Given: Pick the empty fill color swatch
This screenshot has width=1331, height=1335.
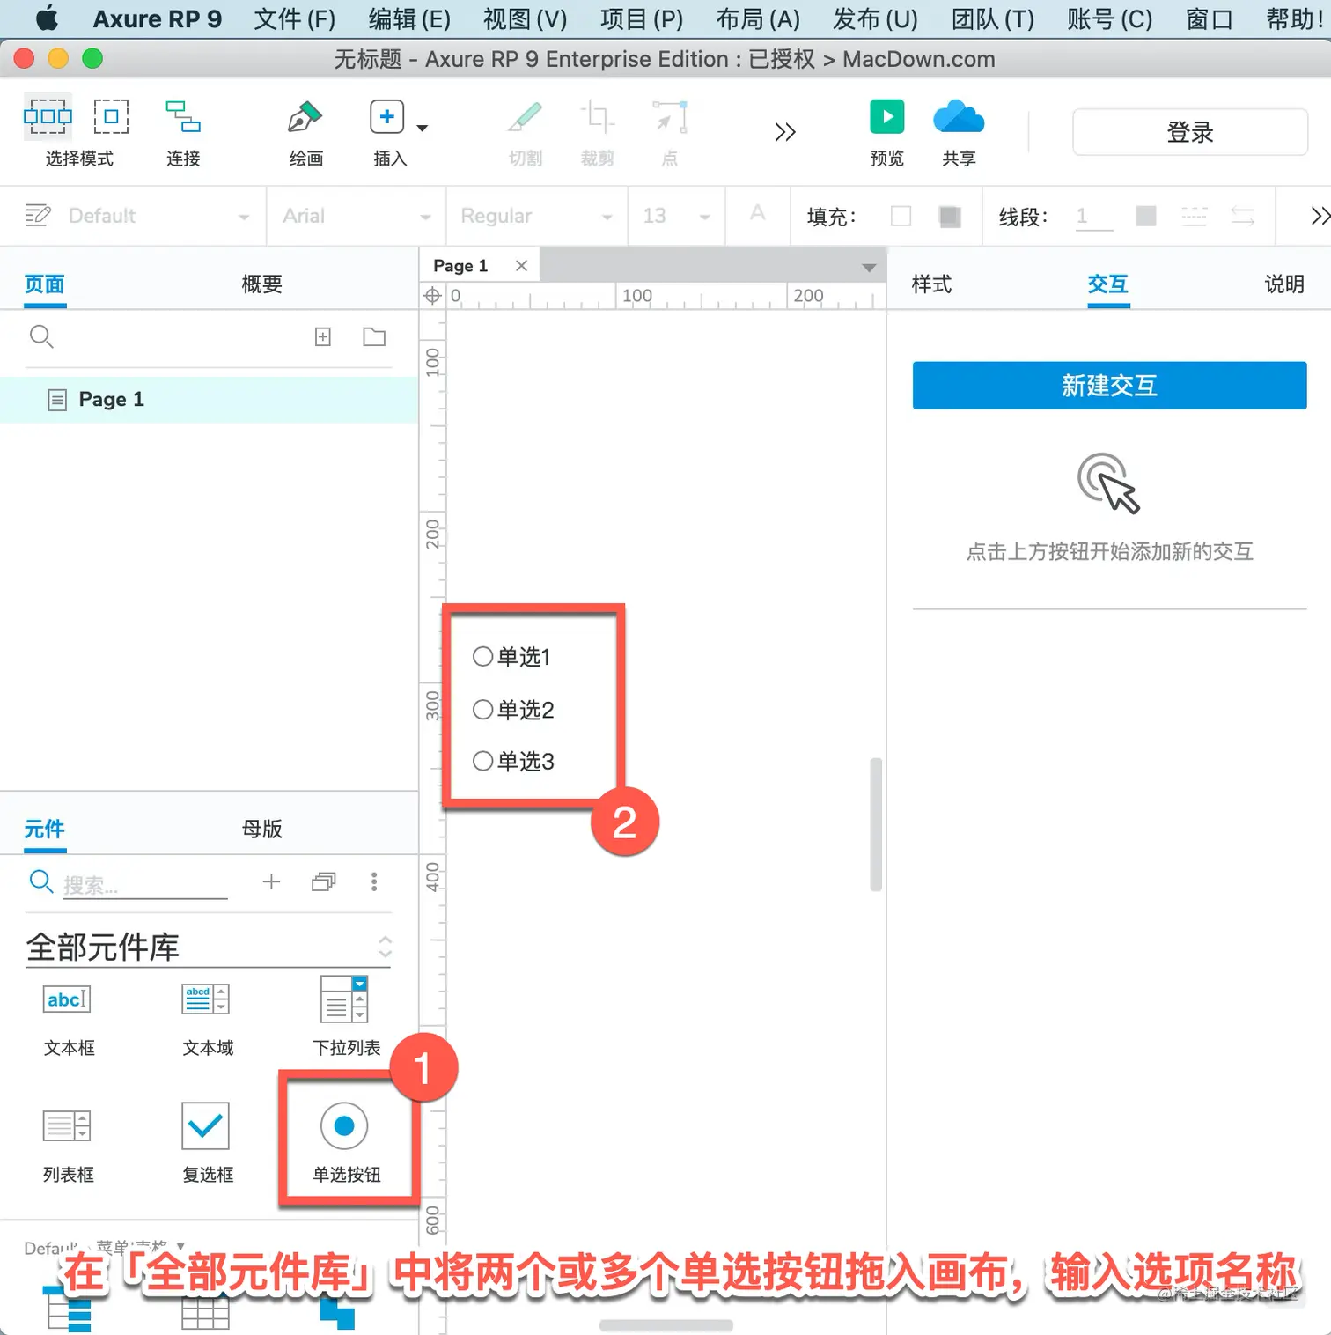Looking at the screenshot, I should (x=901, y=216).
